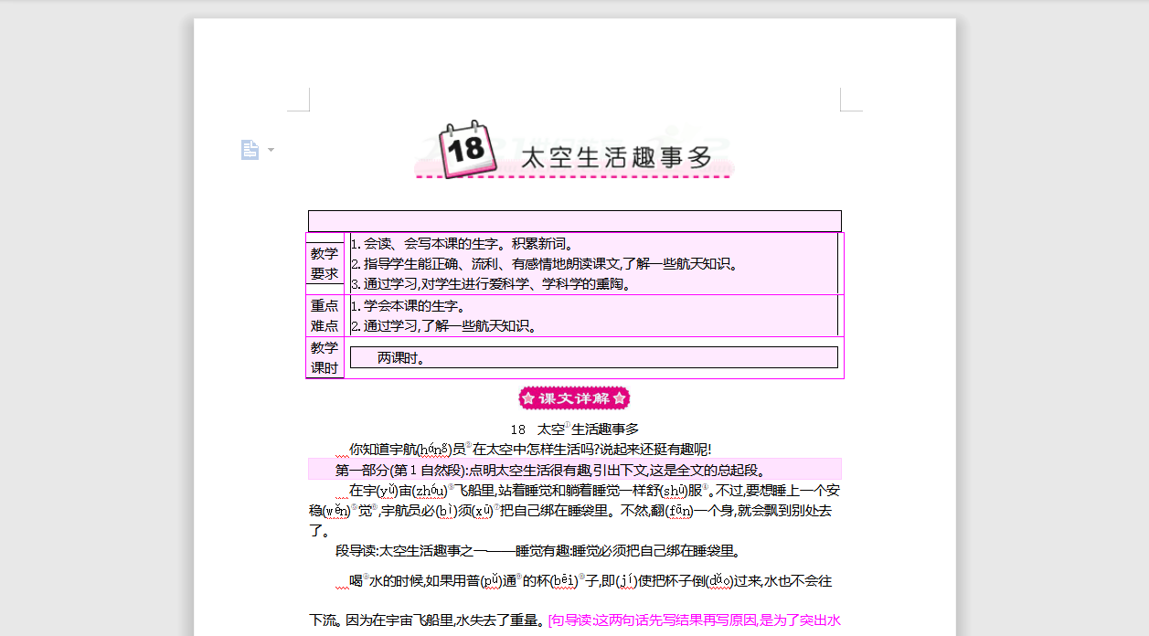Click the floating document icon in left margin
This screenshot has width=1149, height=636.
pos(250,149)
